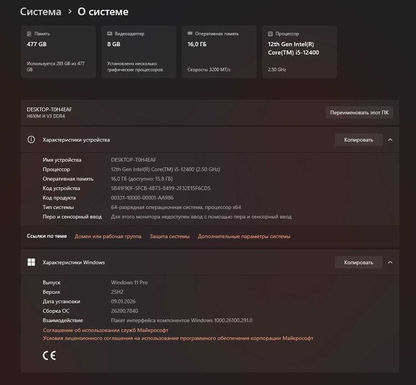Open Дополнительные параметры системы link
The image size is (416, 385).
pyautogui.click(x=244, y=237)
